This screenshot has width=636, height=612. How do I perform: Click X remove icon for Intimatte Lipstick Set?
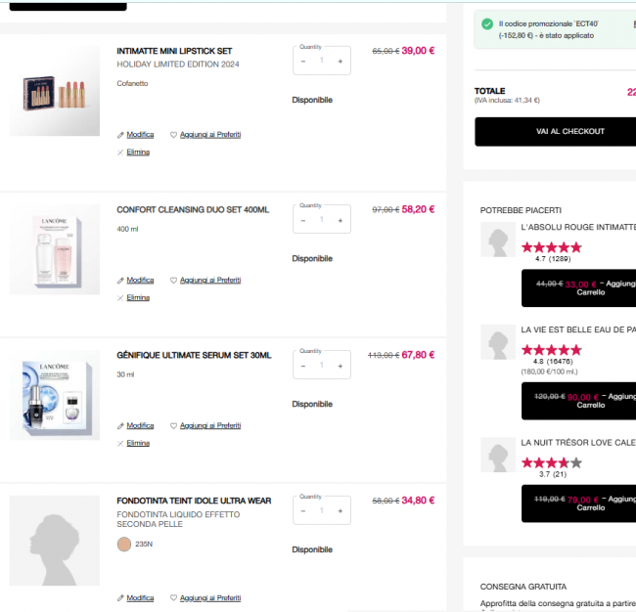[x=120, y=153]
